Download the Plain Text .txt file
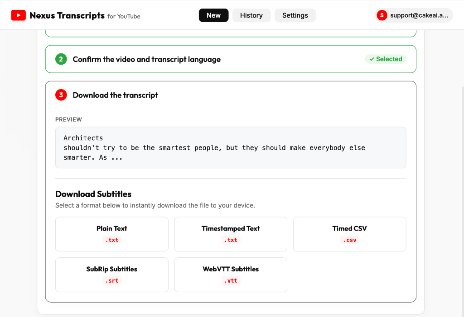The height and width of the screenshot is (317, 464). click(x=112, y=234)
